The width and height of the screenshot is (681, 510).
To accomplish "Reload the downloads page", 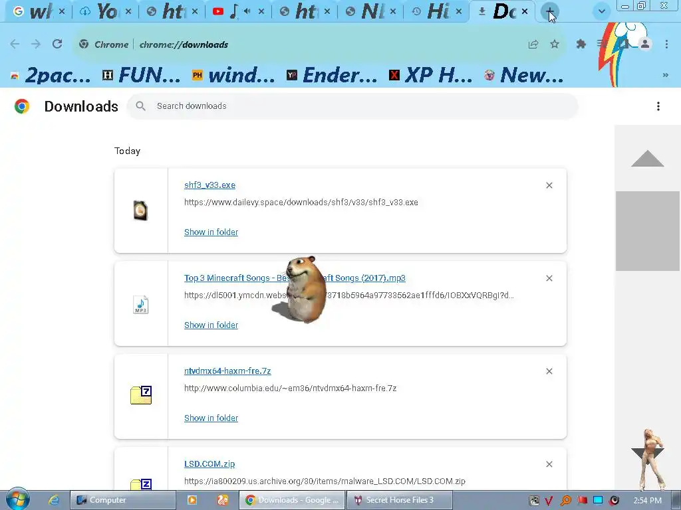I will click(x=57, y=44).
